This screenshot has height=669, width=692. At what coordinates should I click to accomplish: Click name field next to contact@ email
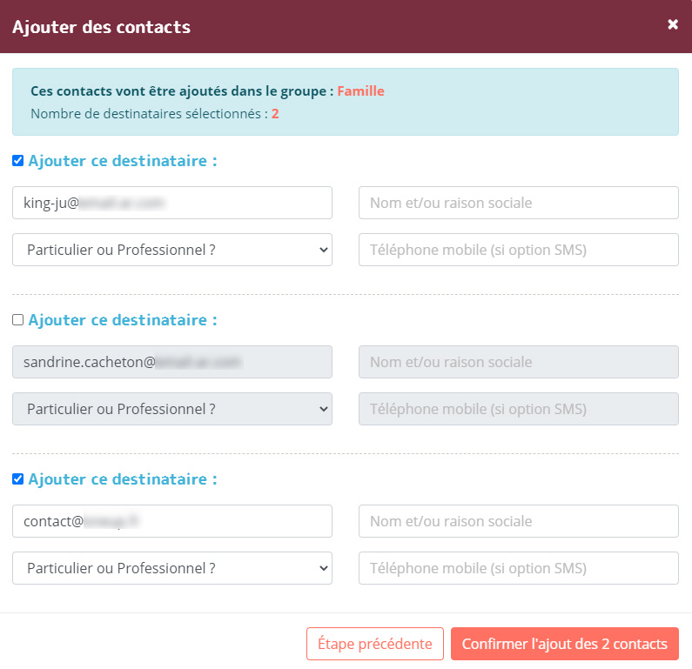tap(519, 521)
